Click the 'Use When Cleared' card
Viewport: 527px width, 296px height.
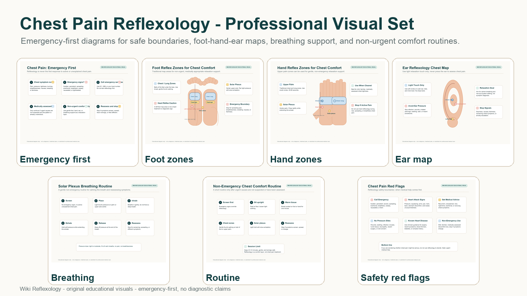364,89
